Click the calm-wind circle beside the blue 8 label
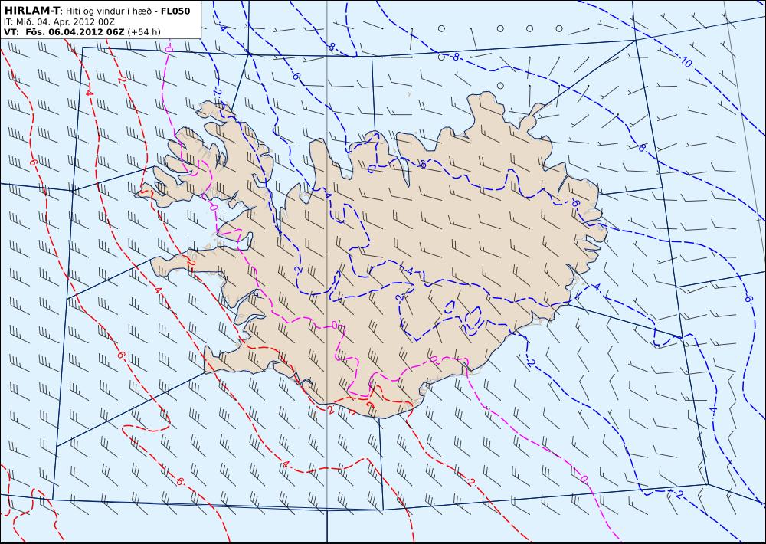 coord(441,57)
